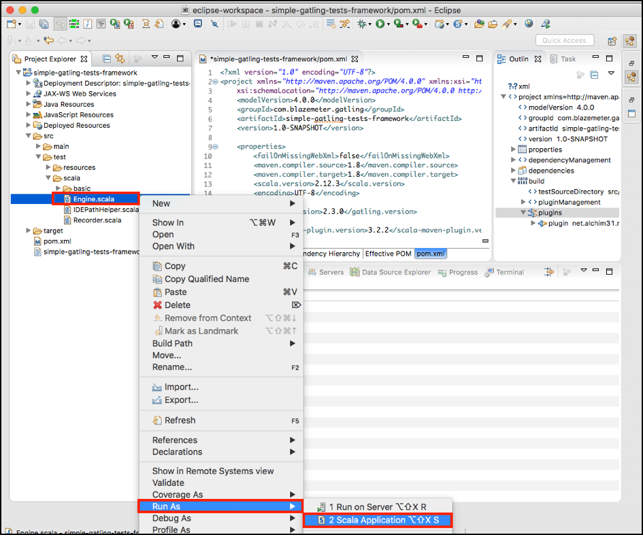Screen dimensions: 643x535
Task: Open the Data Source Explorer tab
Action: [x=391, y=272]
